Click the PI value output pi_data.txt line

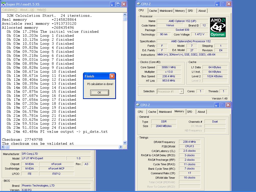tap(57, 131)
